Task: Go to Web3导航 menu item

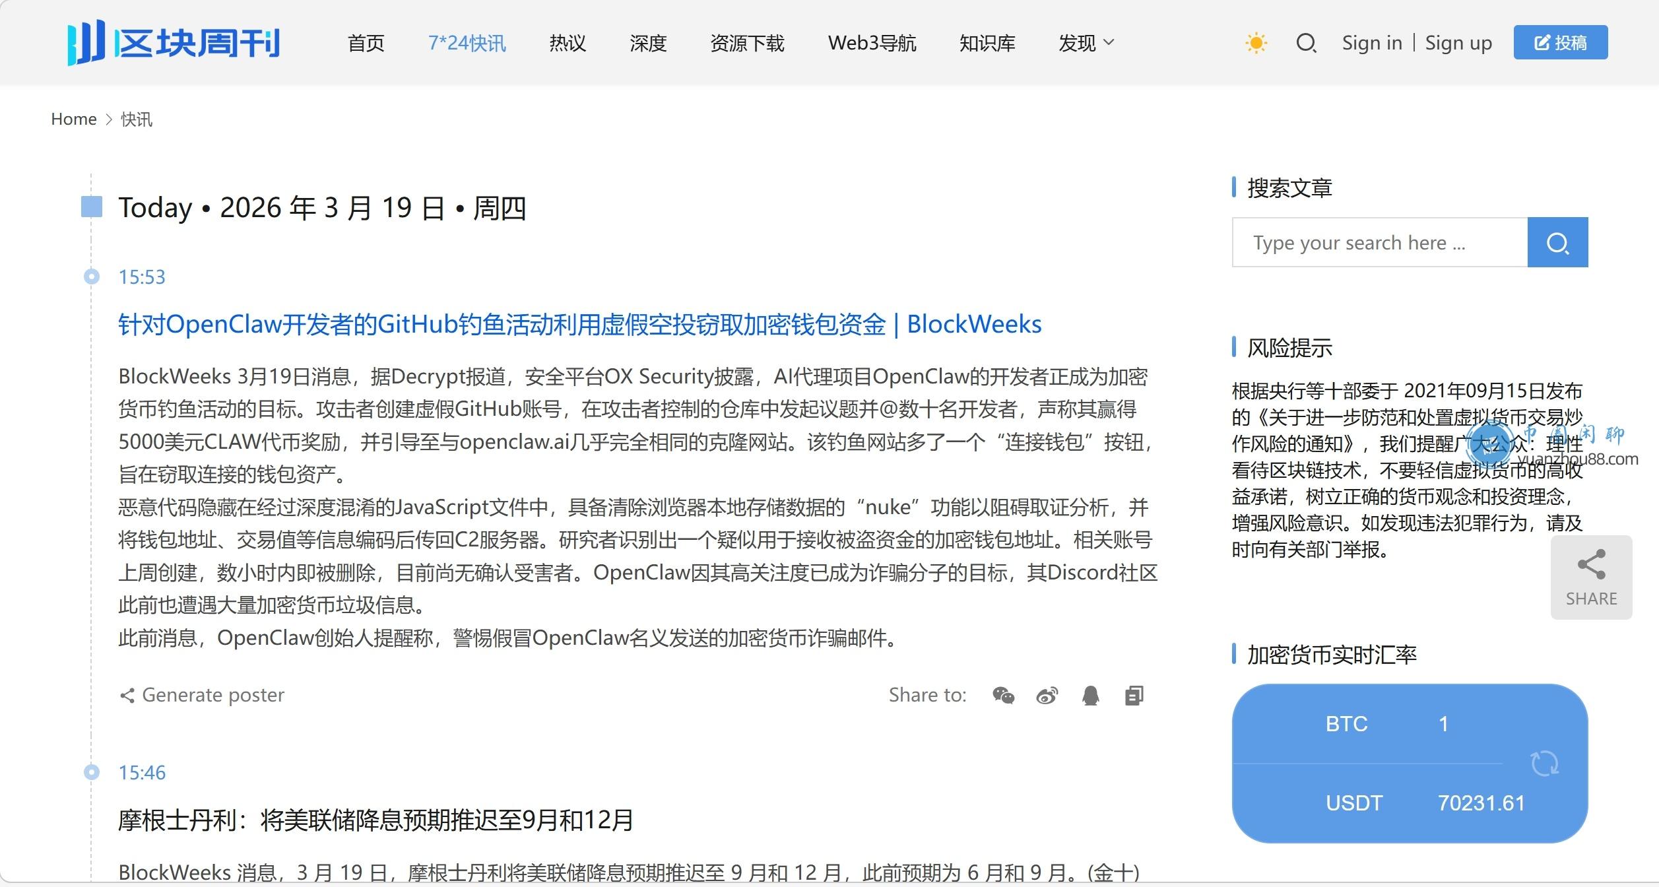Action: pos(872,44)
